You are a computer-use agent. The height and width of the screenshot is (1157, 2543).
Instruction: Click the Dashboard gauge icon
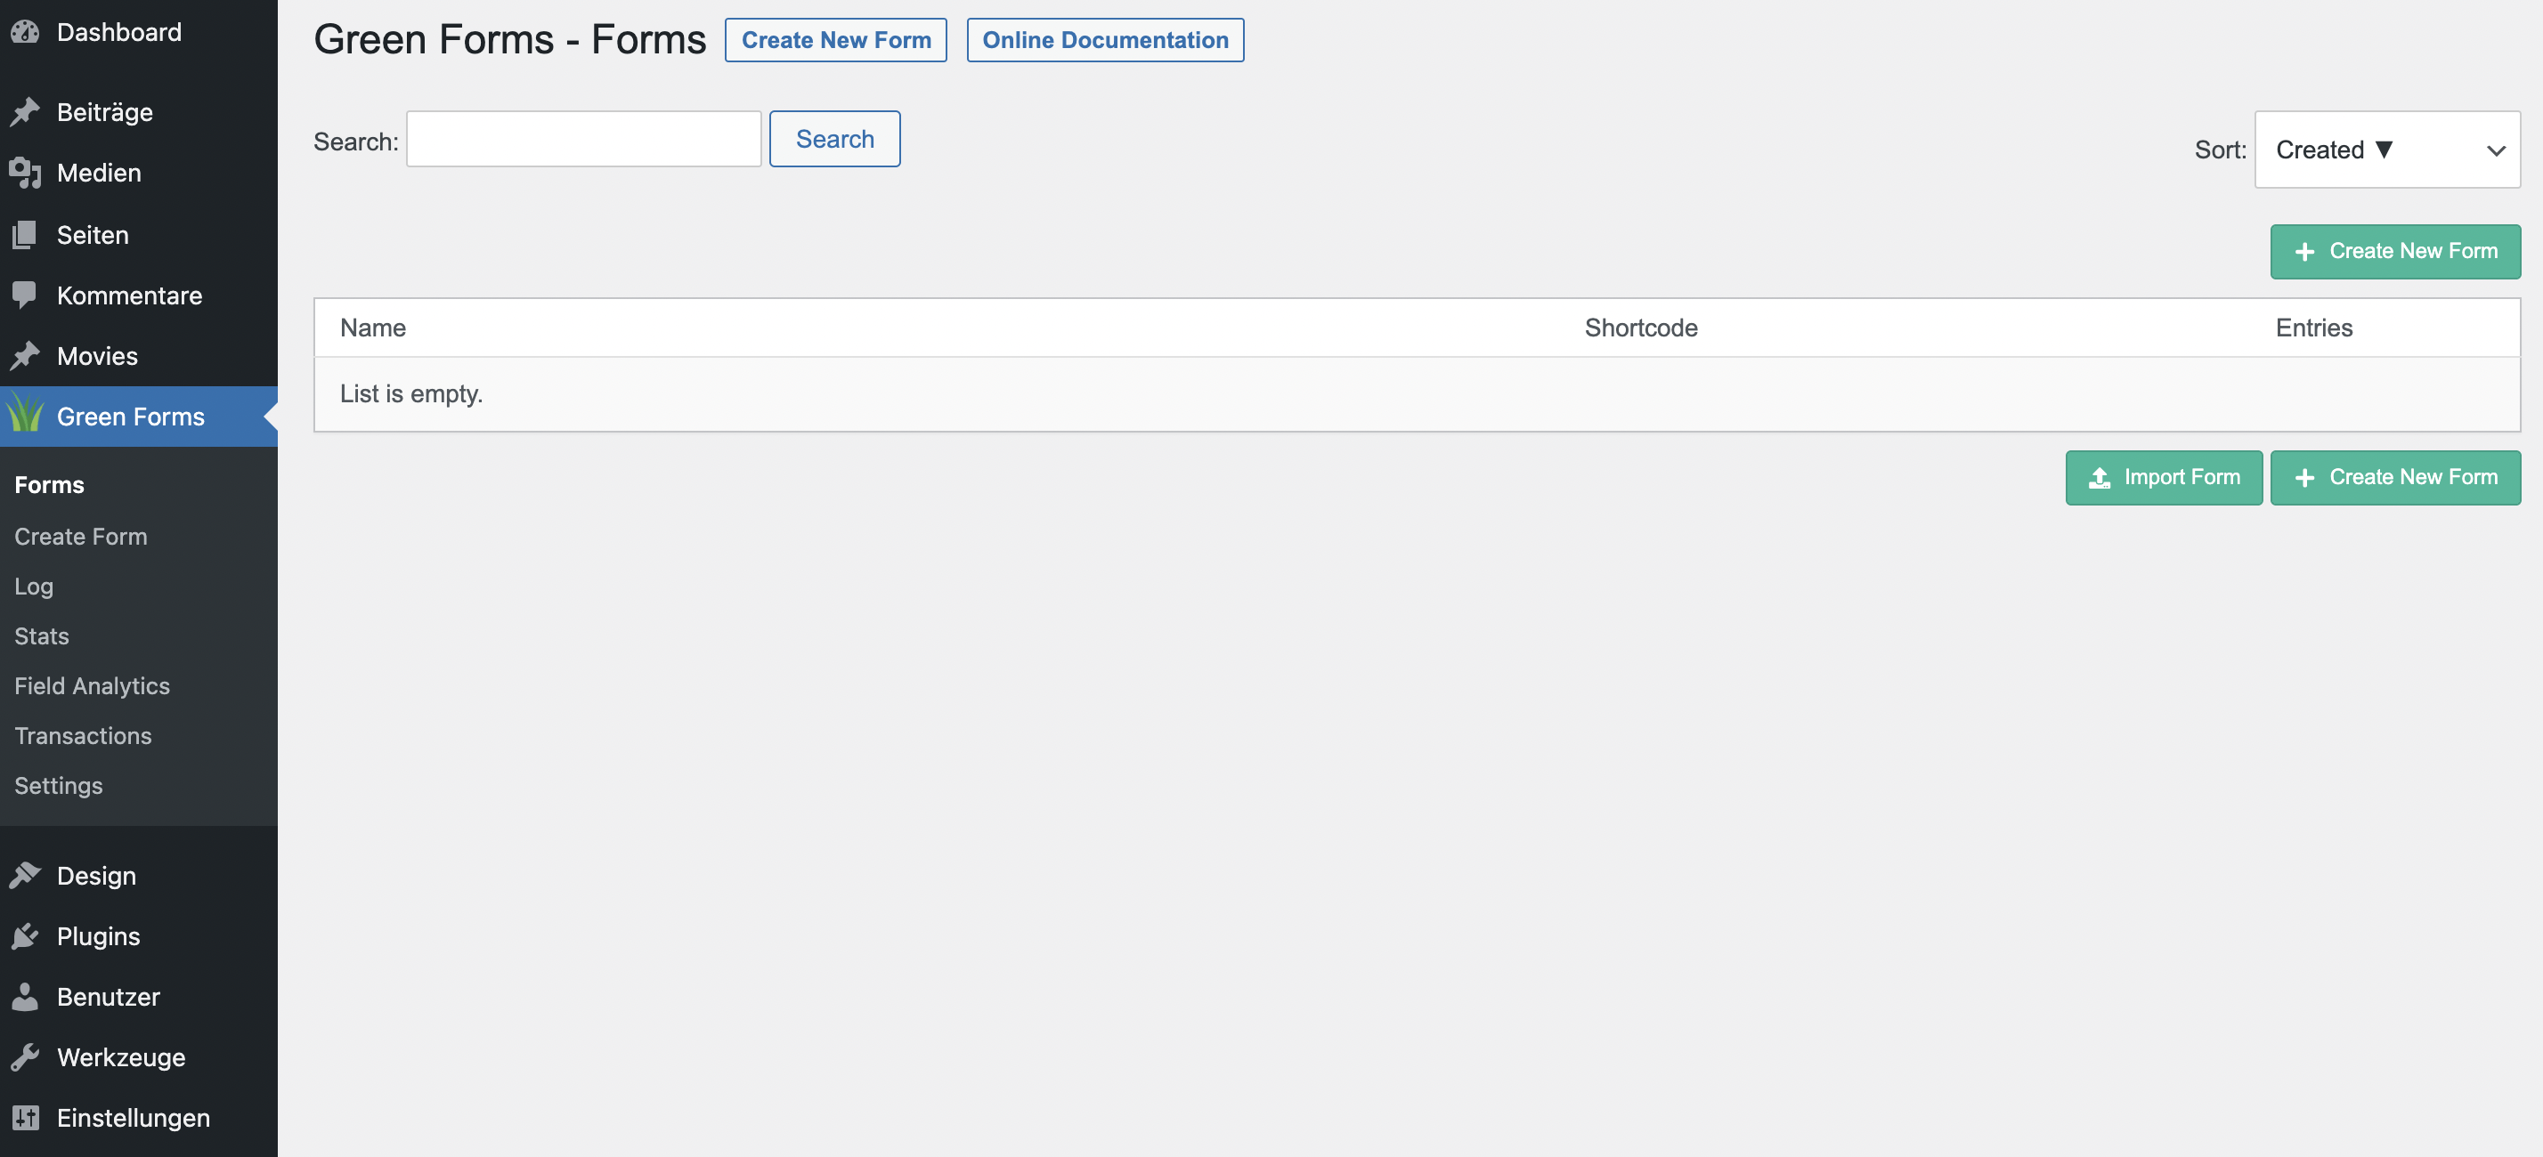25,31
